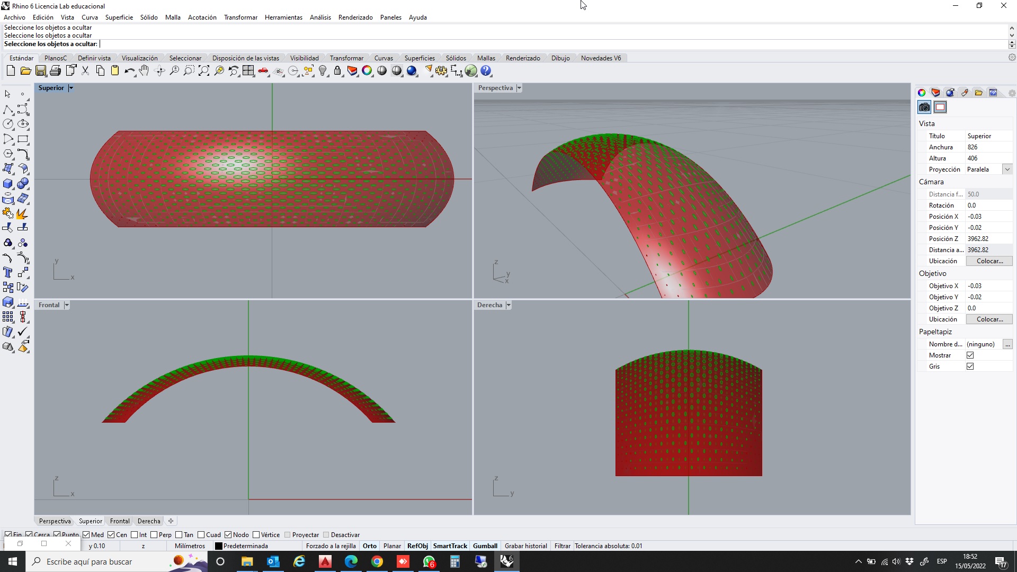Open the Análisis menu
The height and width of the screenshot is (572, 1017).
click(320, 17)
